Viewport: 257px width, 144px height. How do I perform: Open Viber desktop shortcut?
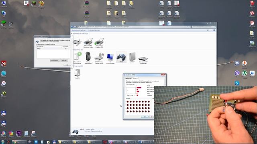click(x=237, y=74)
